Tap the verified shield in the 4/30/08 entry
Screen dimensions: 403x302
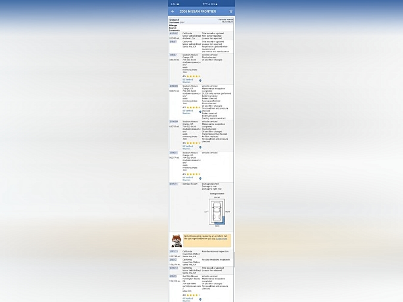tap(200, 112)
